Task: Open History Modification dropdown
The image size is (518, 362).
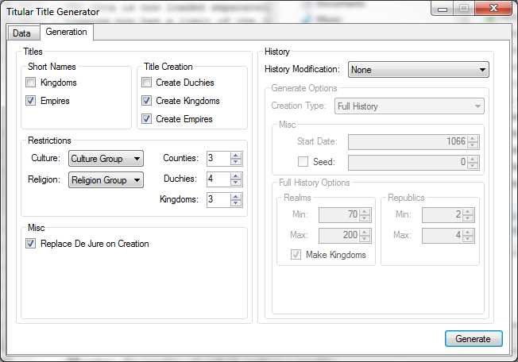Action: (418, 70)
